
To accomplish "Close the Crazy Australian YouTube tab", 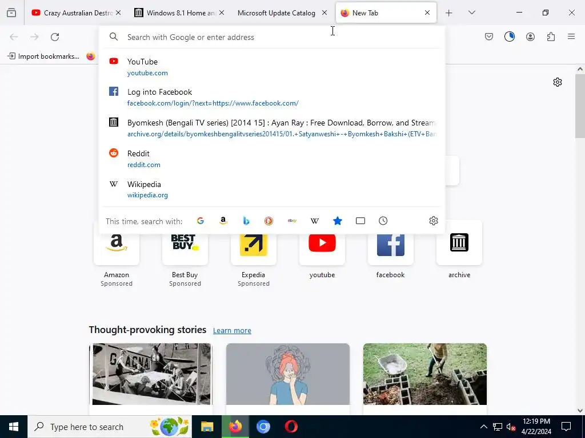I will pyautogui.click(x=118, y=13).
